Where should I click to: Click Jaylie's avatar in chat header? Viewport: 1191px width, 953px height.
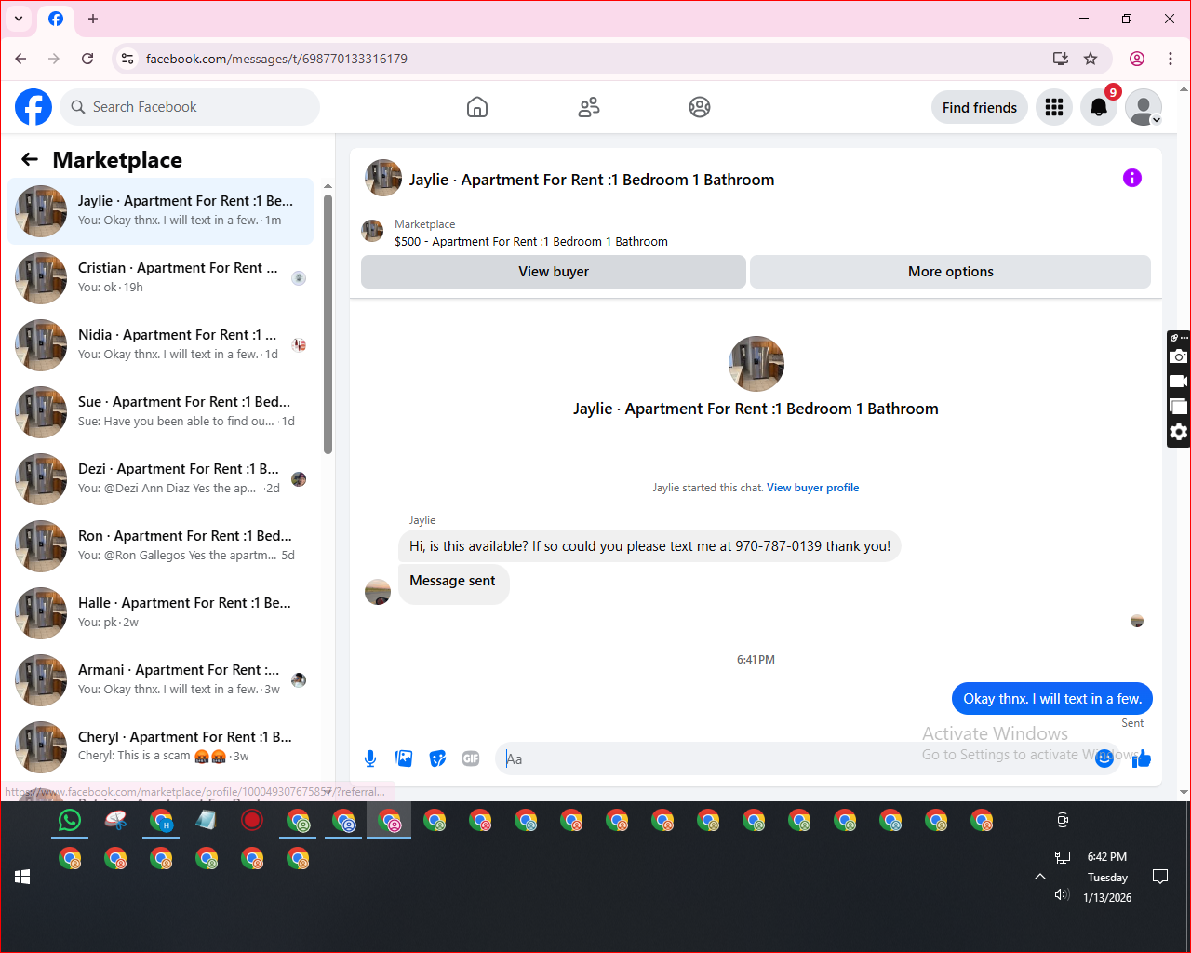coord(383,178)
